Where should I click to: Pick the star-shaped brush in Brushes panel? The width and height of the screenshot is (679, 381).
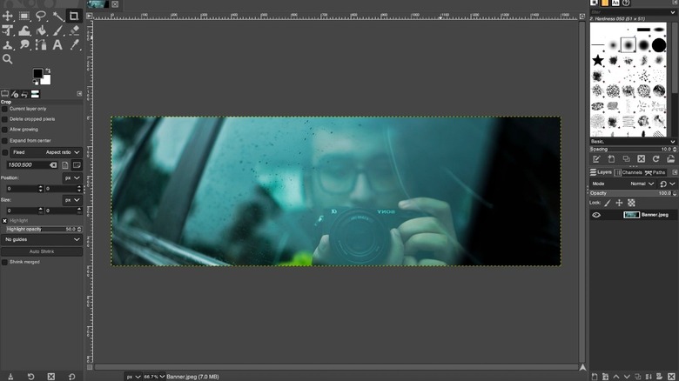(x=598, y=60)
